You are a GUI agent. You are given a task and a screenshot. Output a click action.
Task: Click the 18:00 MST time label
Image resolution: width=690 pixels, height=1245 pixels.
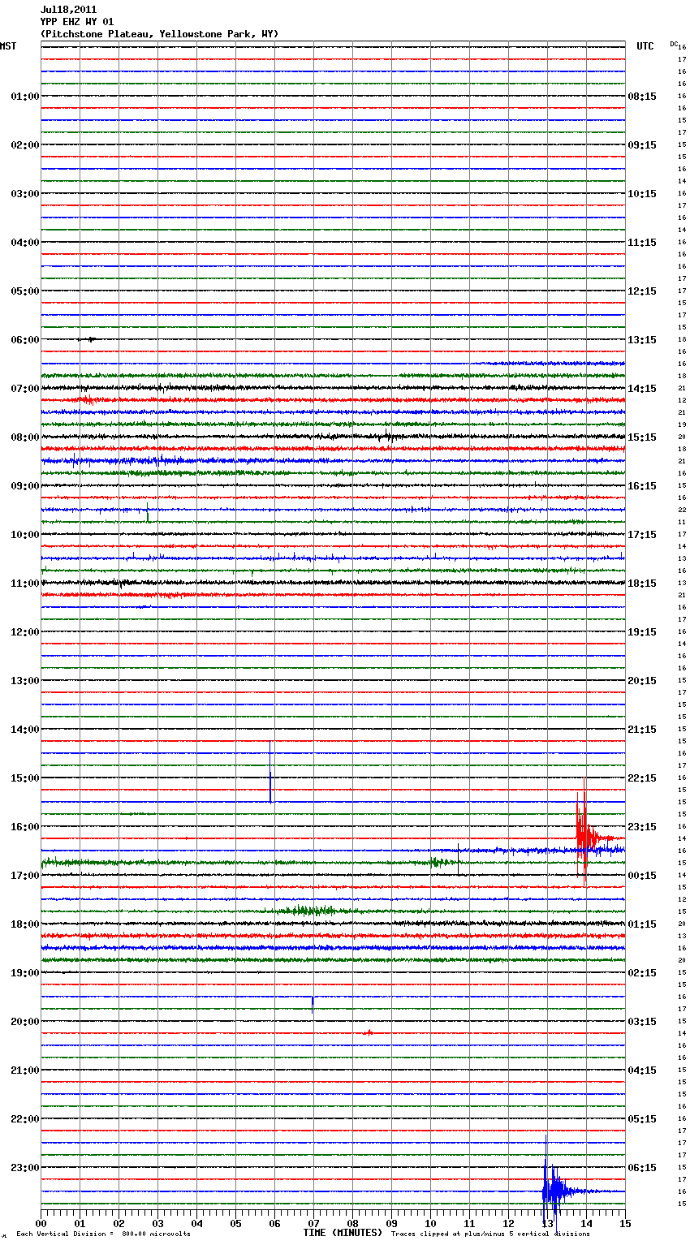(24, 924)
